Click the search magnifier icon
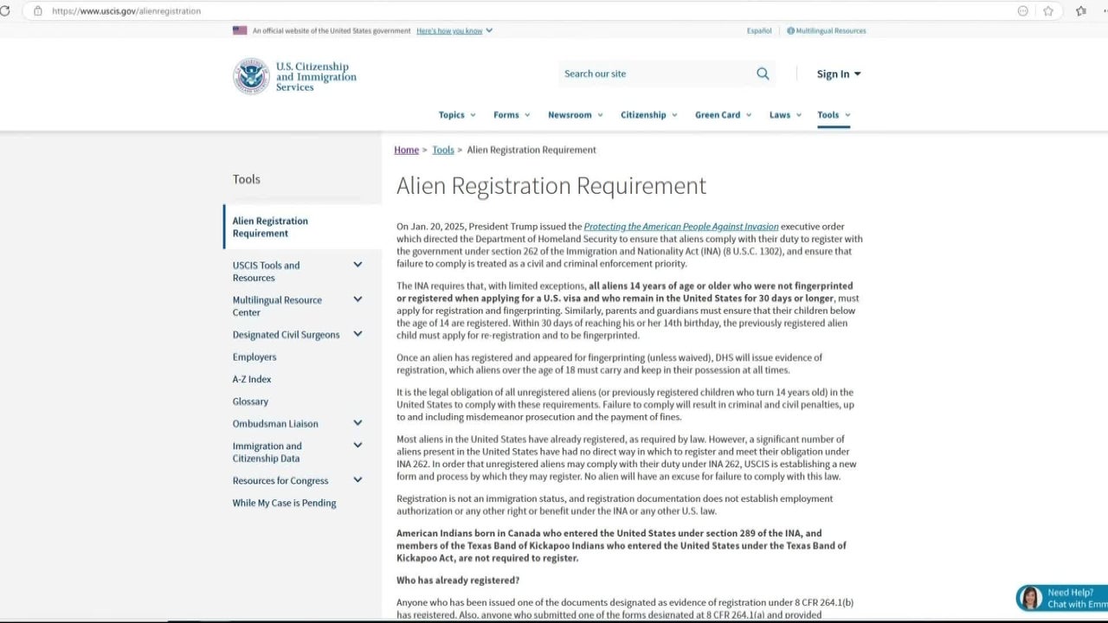The image size is (1108, 623). pos(763,74)
